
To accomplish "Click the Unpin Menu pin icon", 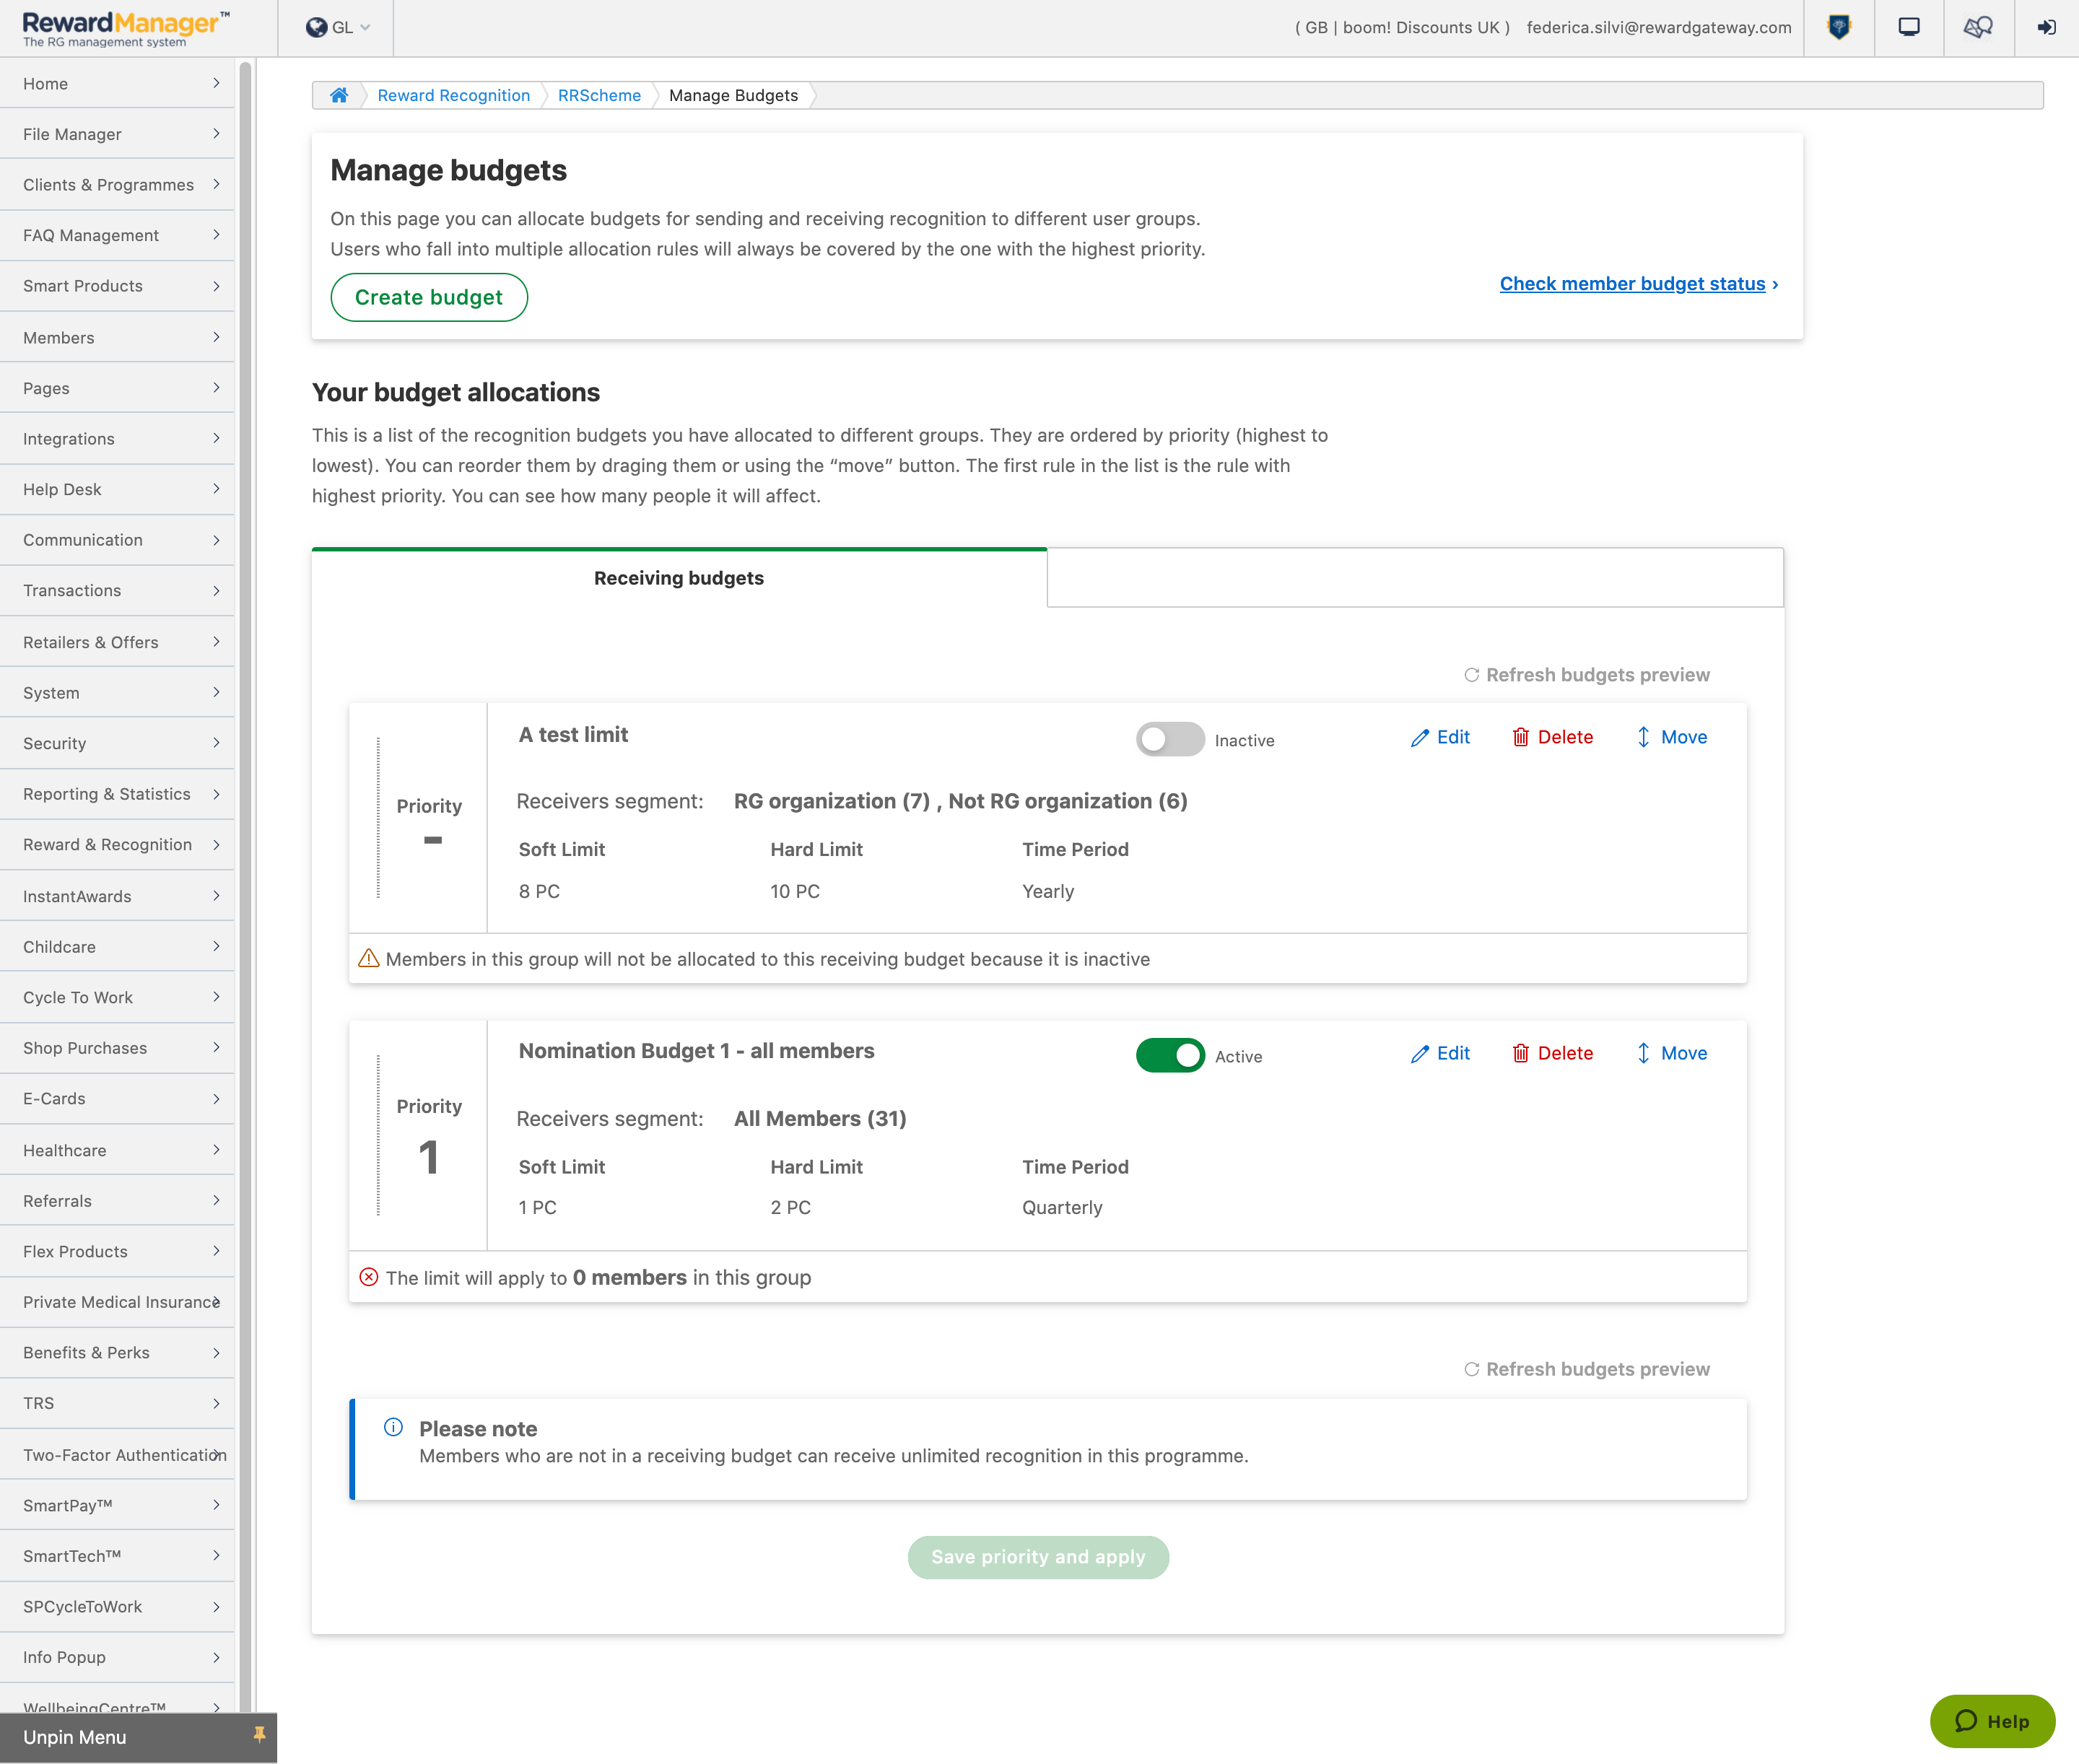I will click(x=259, y=1735).
